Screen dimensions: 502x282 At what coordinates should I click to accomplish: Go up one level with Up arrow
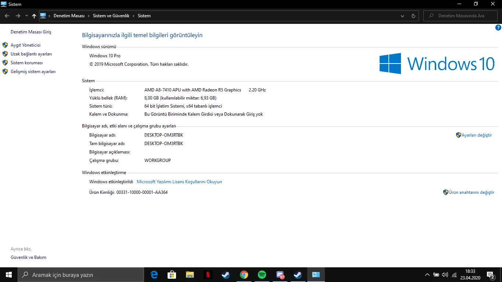[34, 16]
